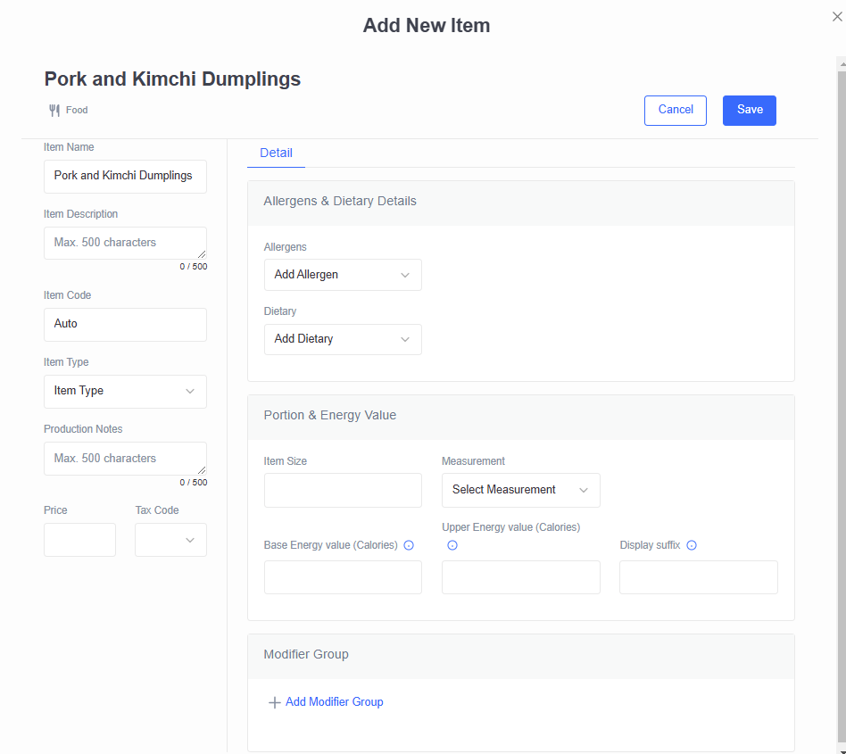Click the Item Name input field
846x754 pixels.
pos(125,177)
